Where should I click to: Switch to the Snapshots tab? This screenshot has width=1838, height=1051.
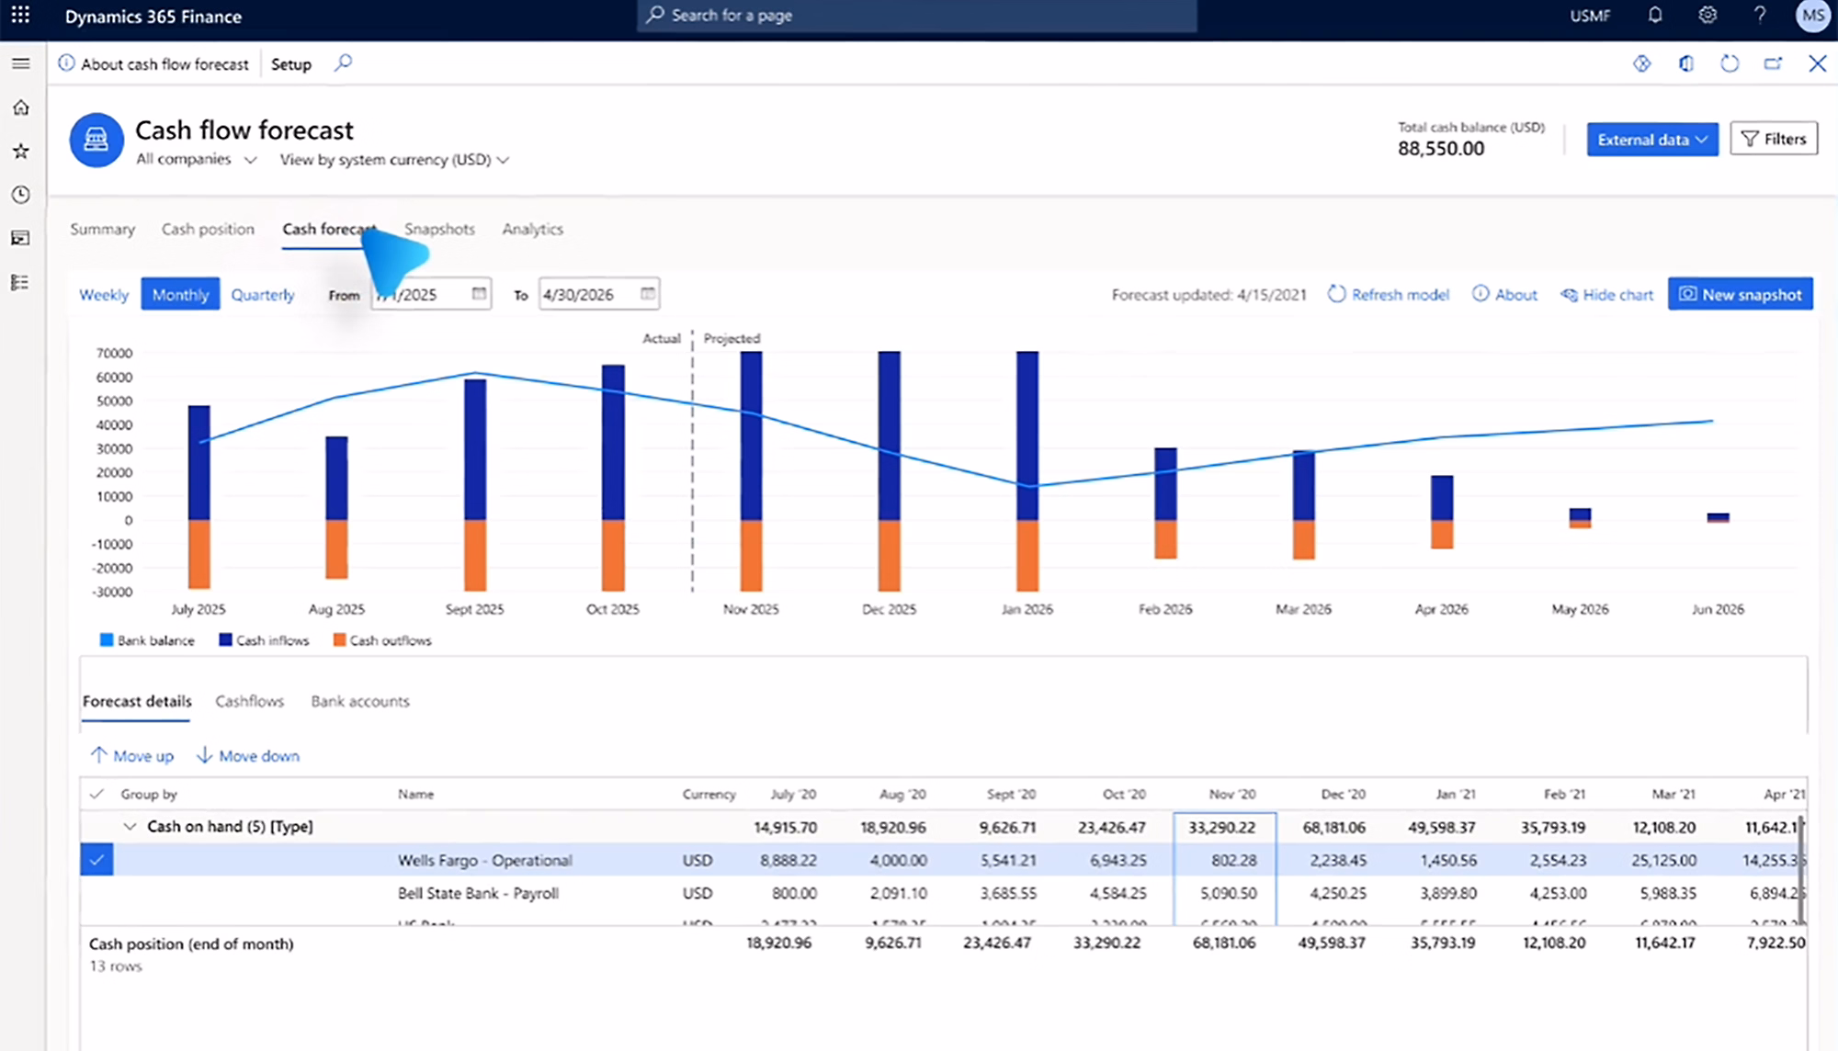(x=439, y=229)
